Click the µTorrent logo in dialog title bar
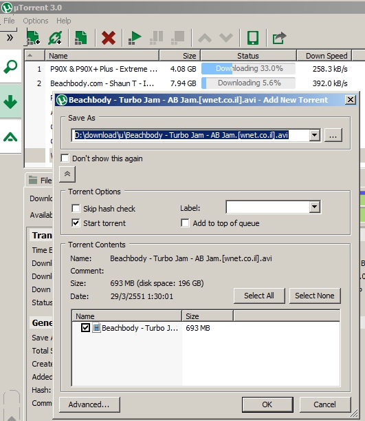Viewport: 365px width, 421px height. pos(62,100)
